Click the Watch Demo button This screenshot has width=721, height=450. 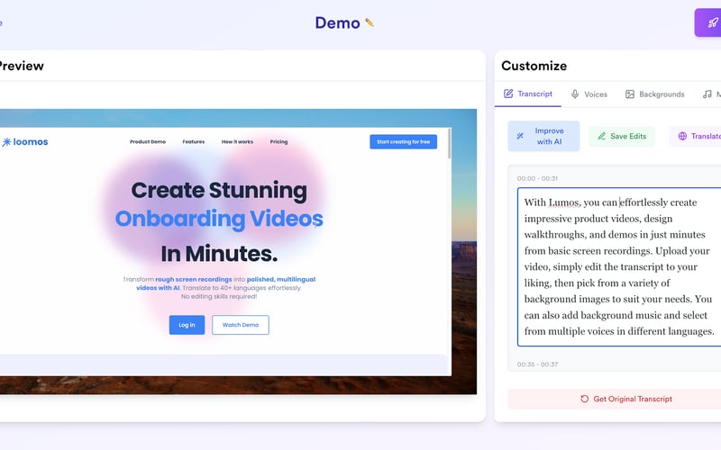coord(241,325)
